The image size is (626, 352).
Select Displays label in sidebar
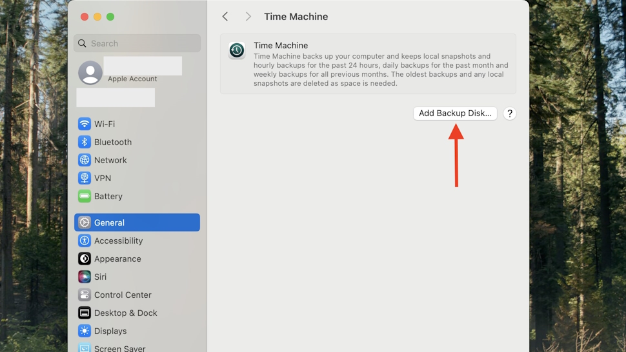point(110,331)
